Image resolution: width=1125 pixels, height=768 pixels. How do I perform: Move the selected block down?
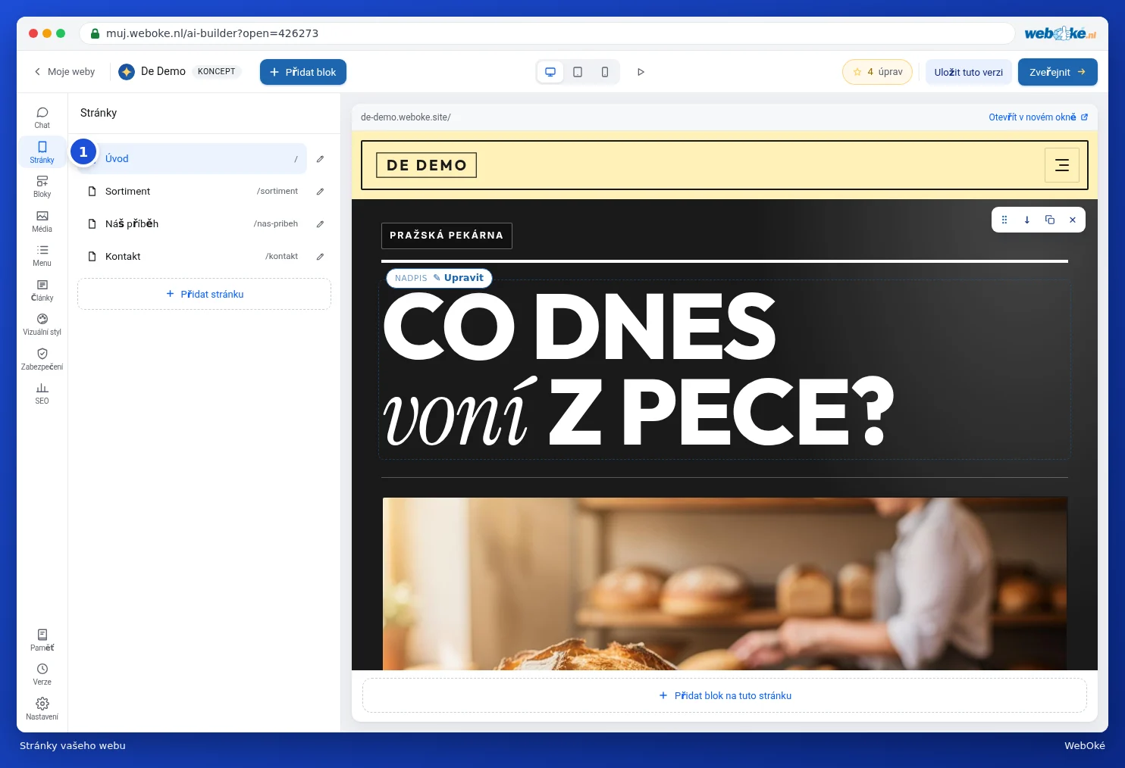[1027, 220]
